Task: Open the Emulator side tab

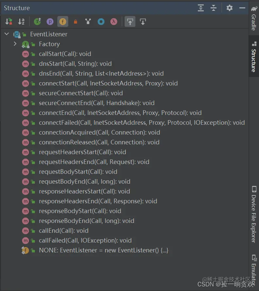Action: pyautogui.click(x=254, y=270)
